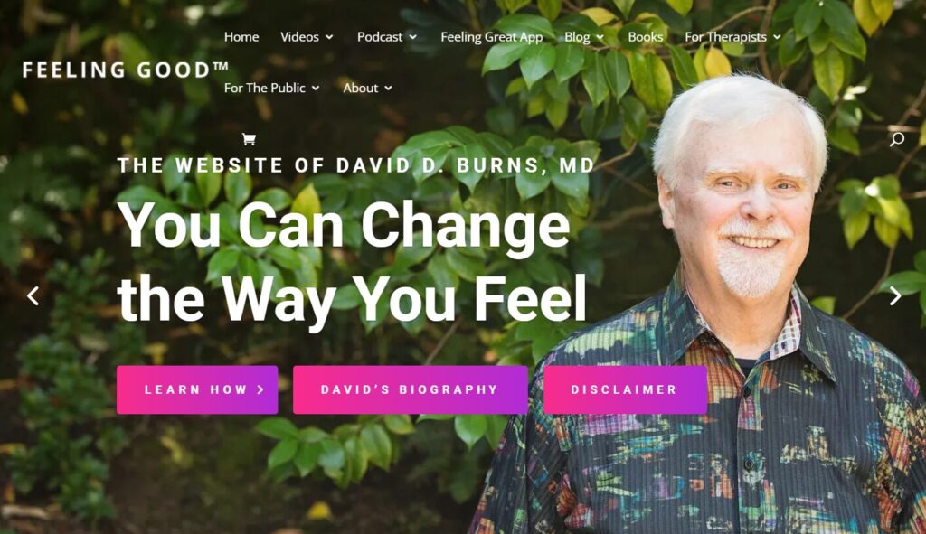Open the Feeling Great App page

click(491, 36)
